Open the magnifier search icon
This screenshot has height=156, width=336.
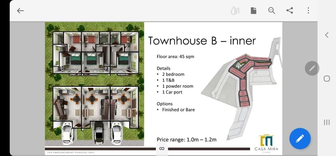(271, 11)
